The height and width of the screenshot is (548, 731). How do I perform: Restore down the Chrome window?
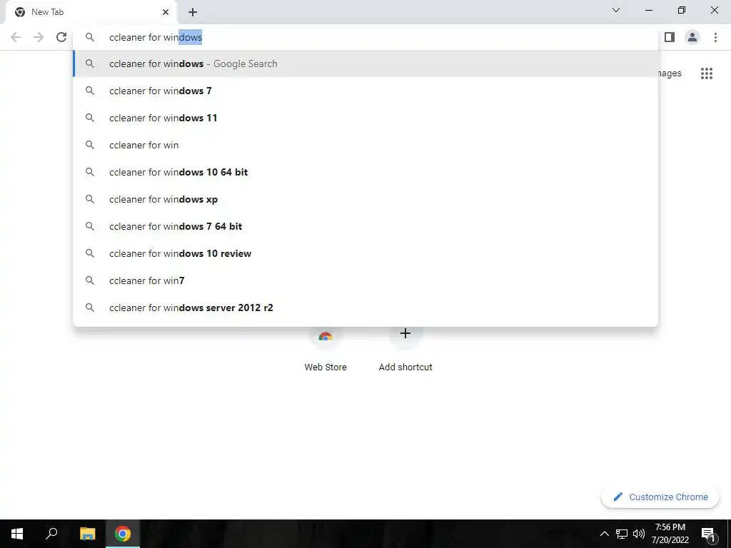(682, 10)
